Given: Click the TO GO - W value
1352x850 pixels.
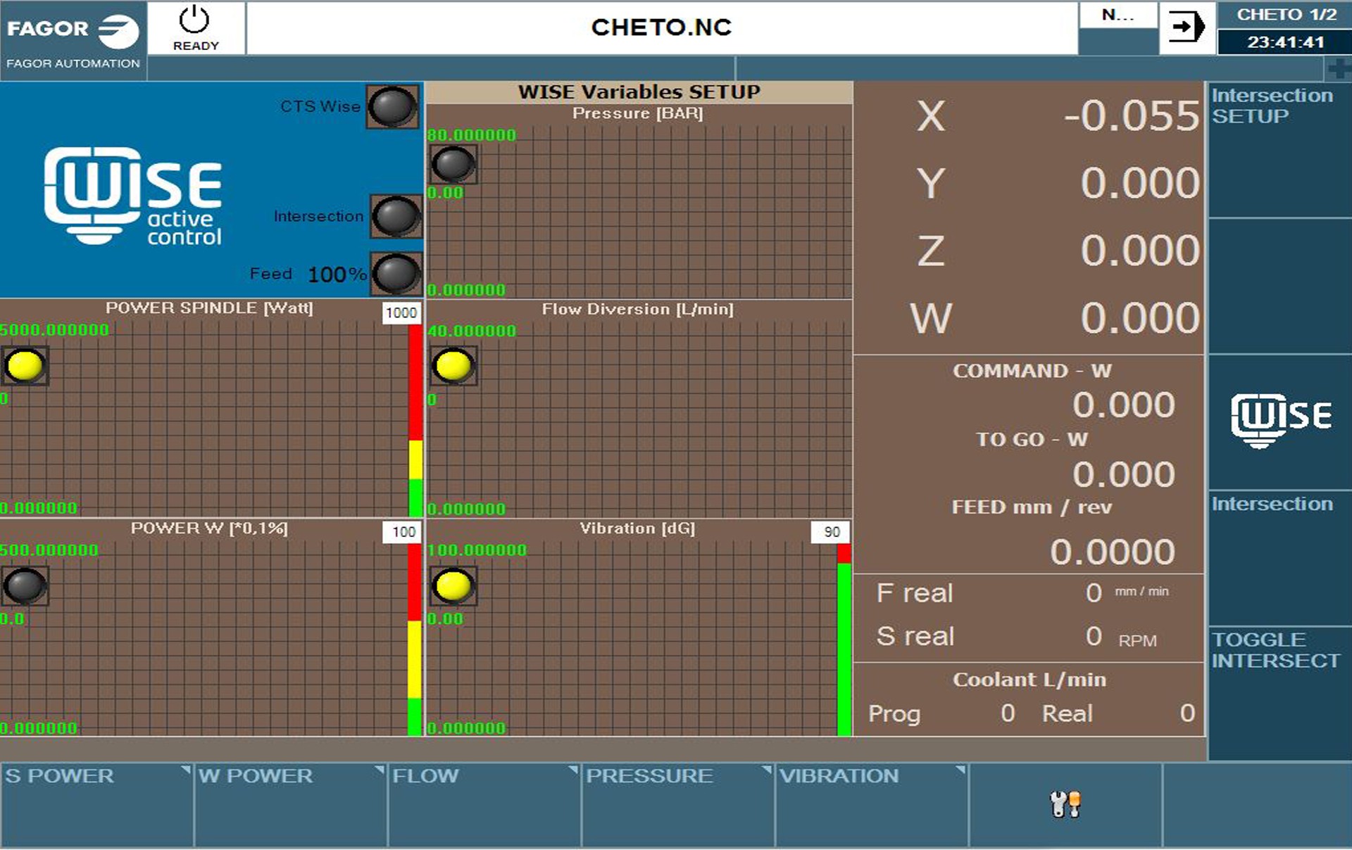Looking at the screenshot, I should [x=1124, y=475].
